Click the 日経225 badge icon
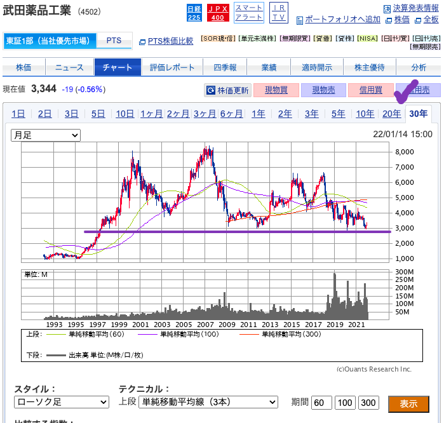This screenshot has height=423, width=444. tap(194, 13)
